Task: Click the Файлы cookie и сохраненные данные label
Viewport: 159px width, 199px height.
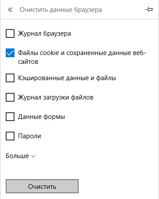Action: click(82, 57)
